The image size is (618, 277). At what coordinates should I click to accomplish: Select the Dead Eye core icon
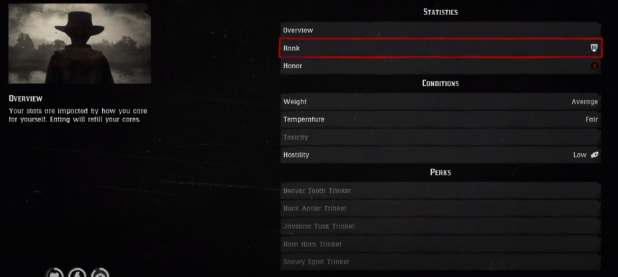[x=100, y=273]
